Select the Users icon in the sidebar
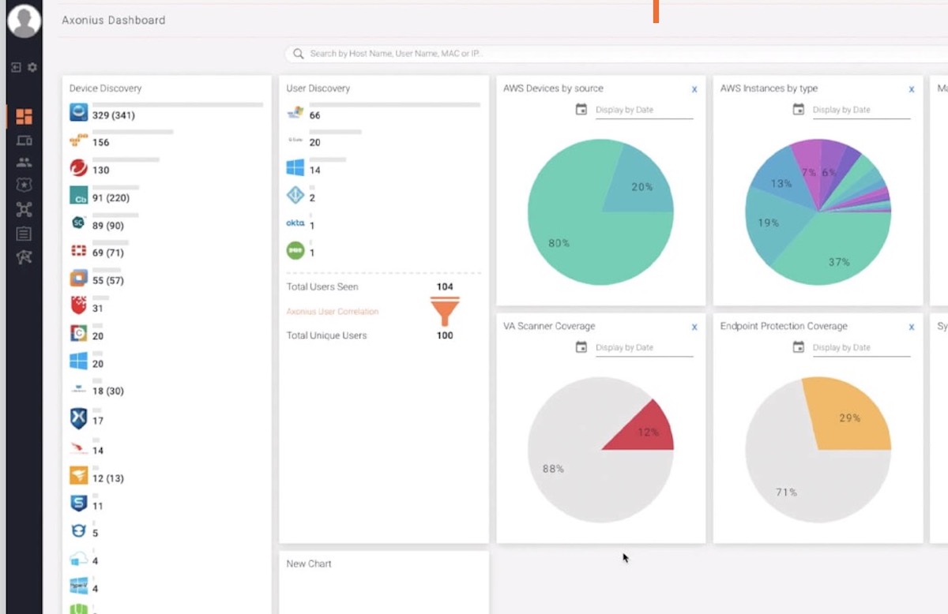The height and width of the screenshot is (614, 948). [24, 163]
